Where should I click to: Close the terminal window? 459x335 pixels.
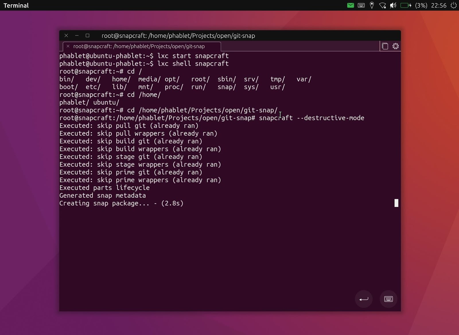[66, 36]
